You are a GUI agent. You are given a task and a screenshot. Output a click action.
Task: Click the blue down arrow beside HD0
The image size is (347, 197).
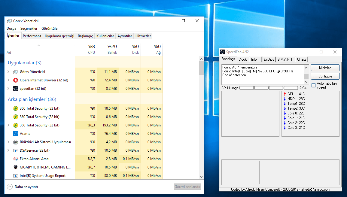[x=285, y=99]
